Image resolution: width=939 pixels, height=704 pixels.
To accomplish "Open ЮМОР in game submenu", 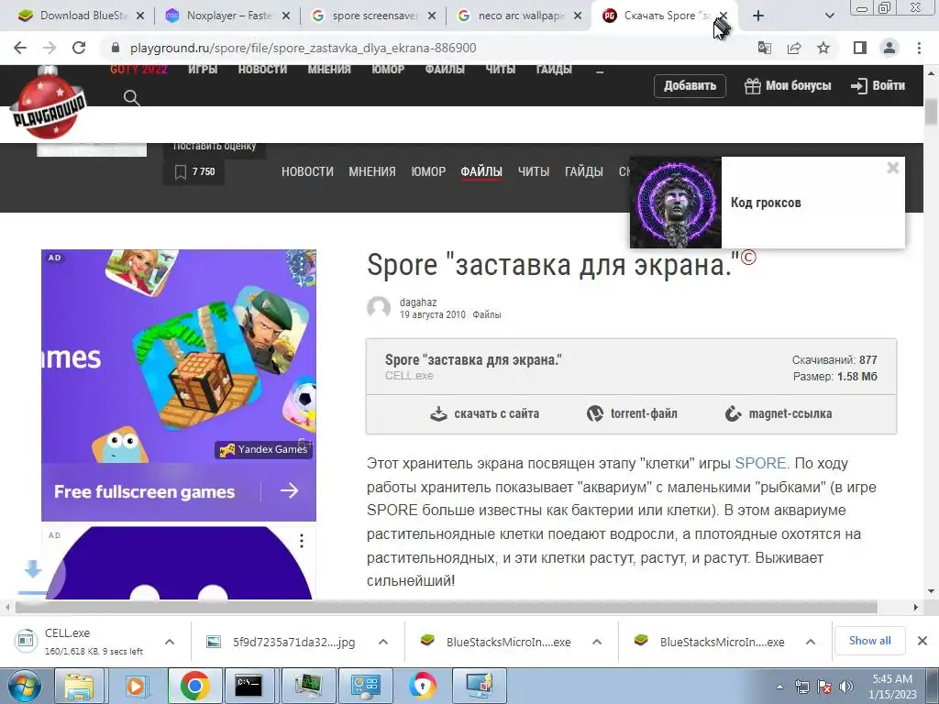I will click(x=428, y=171).
